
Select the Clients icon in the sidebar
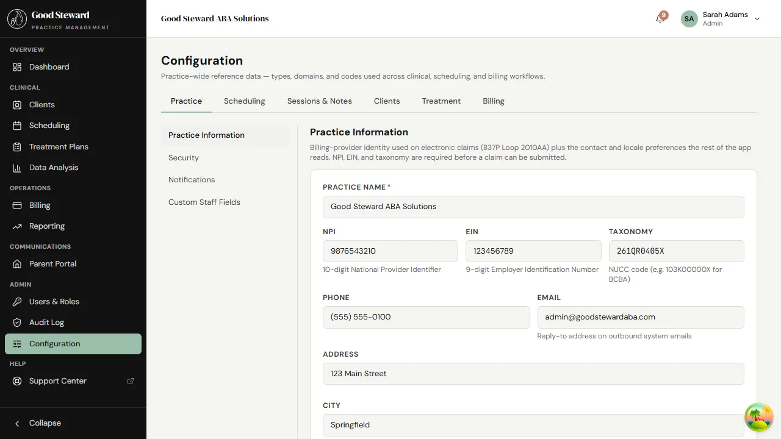point(18,104)
